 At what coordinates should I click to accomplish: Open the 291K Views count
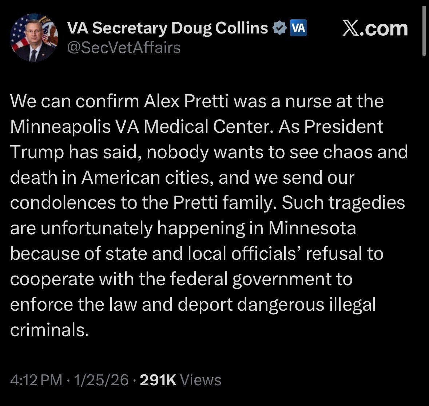tap(180, 380)
